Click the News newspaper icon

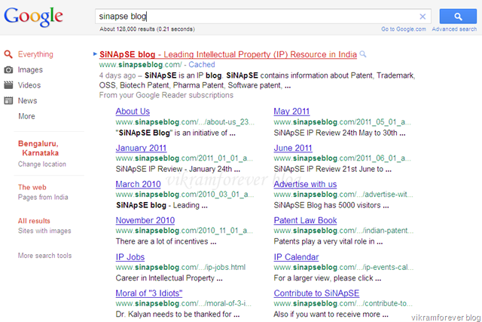point(8,100)
